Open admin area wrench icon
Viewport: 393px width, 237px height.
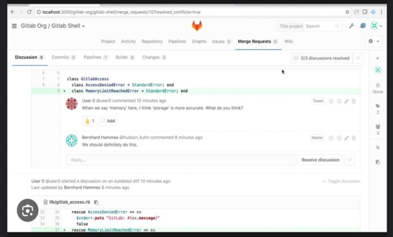pyautogui.click(x=351, y=26)
